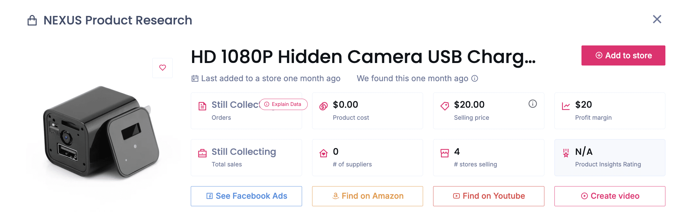Click the calendar icon before last added date
Screen dimensions: 694x215
point(195,78)
